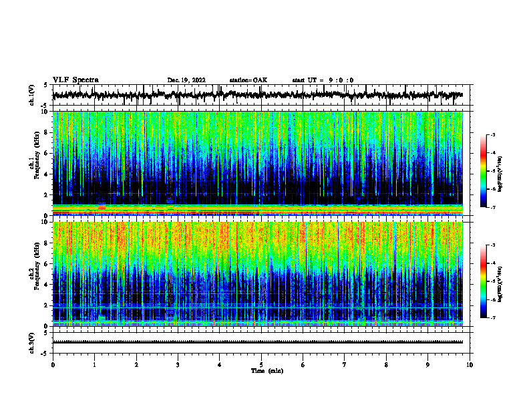Click time axis tick label "9"

coord(427,365)
